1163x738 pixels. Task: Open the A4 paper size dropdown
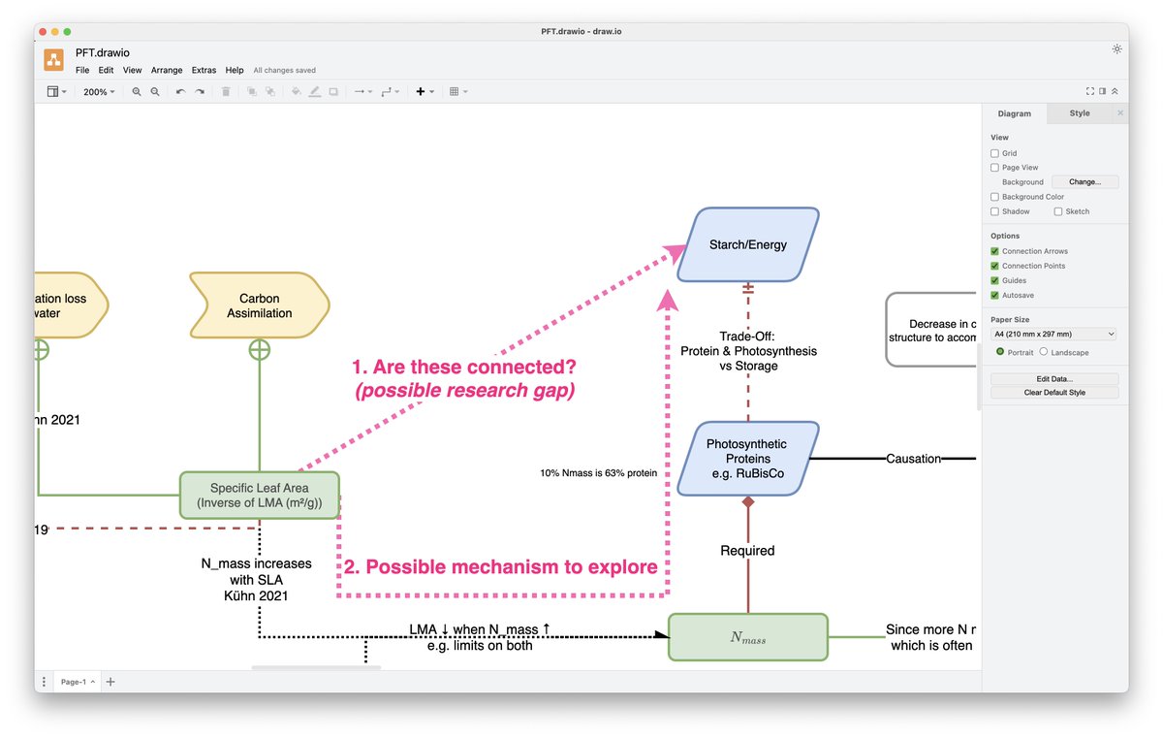point(1054,334)
